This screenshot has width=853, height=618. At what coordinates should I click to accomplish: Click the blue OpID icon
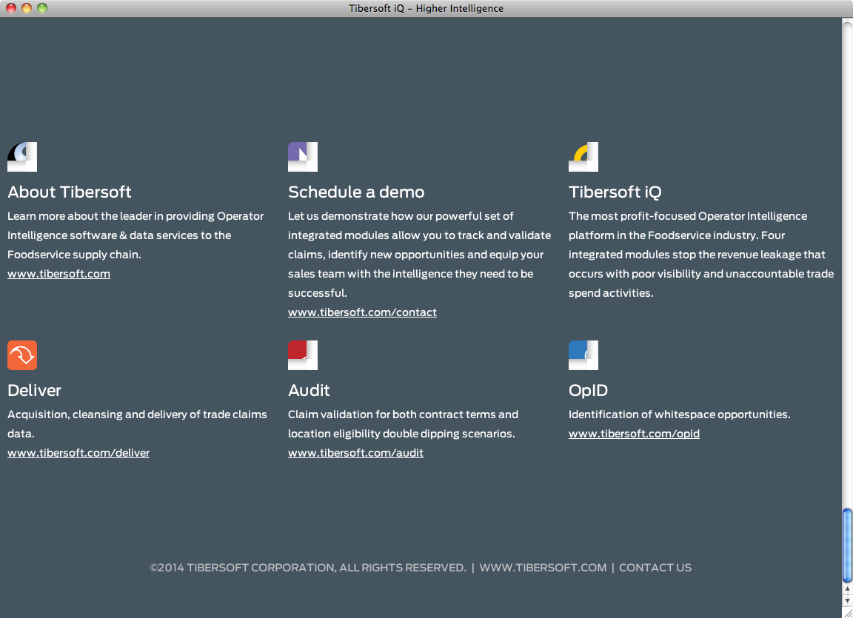tap(583, 355)
